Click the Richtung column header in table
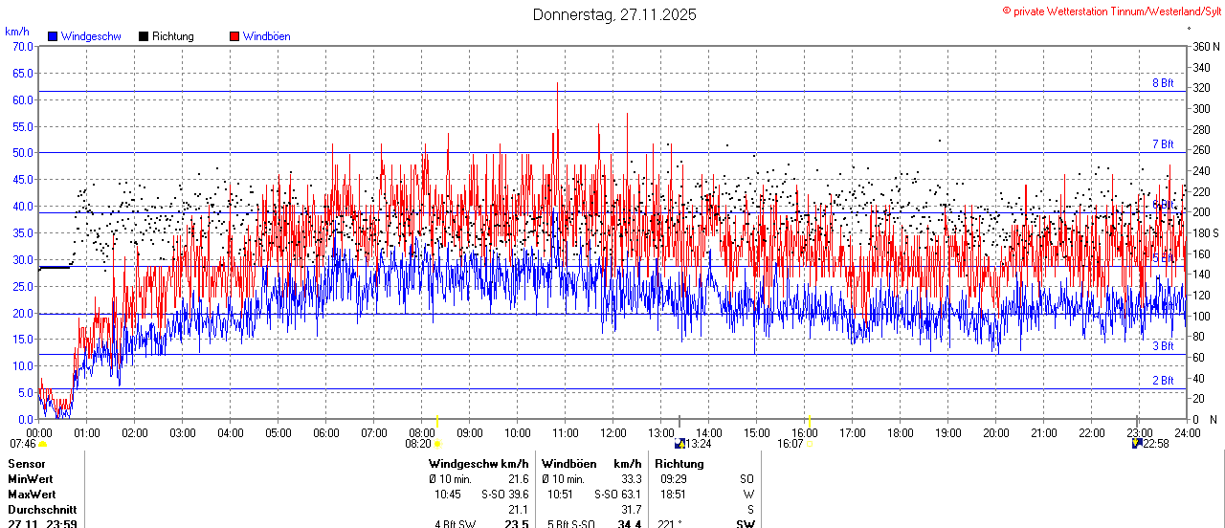Image resolution: width=1225 pixels, height=528 pixels. [679, 464]
